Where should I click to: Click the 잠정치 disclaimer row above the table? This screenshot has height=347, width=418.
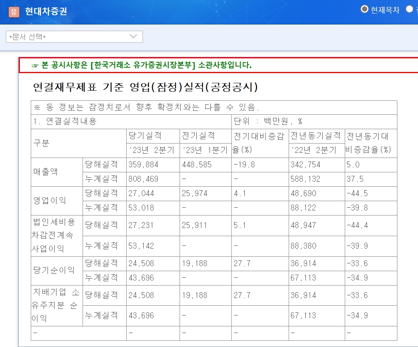(117, 107)
